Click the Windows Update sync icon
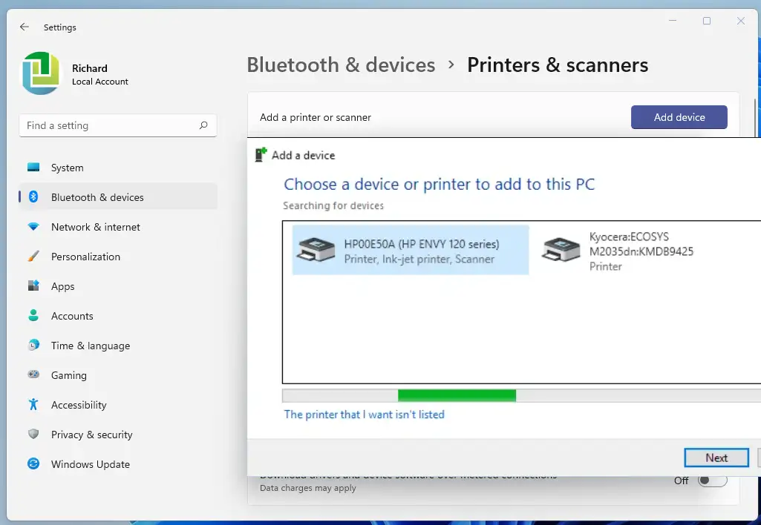Screen dimensions: 761x525 click(33, 464)
